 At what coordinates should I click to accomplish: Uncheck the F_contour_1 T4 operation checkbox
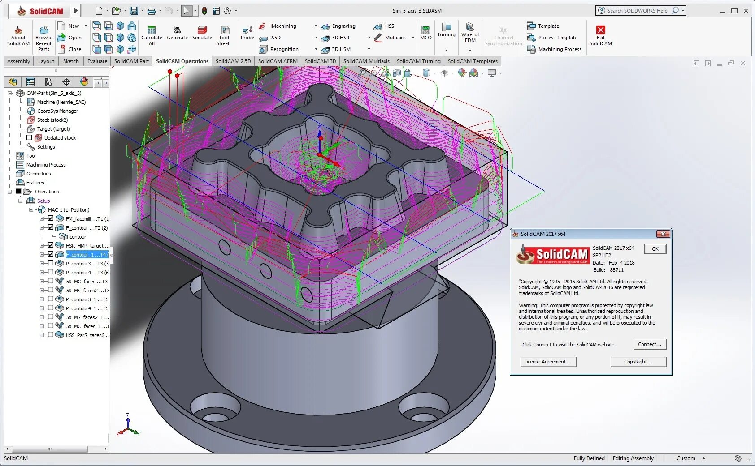(51, 254)
